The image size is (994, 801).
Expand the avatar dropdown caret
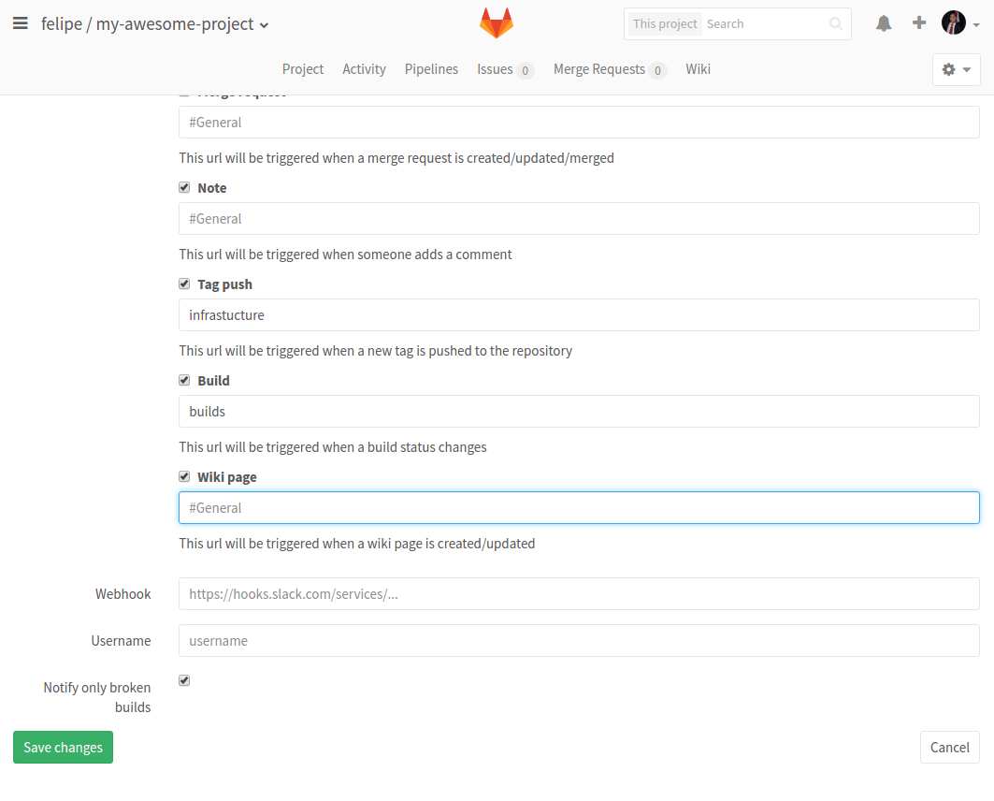(x=976, y=25)
